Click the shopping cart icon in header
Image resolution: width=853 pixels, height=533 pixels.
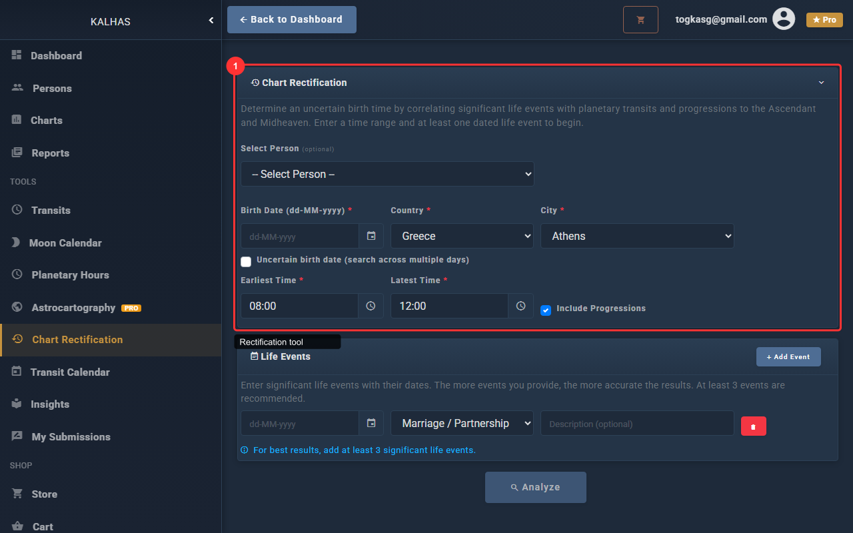640,20
